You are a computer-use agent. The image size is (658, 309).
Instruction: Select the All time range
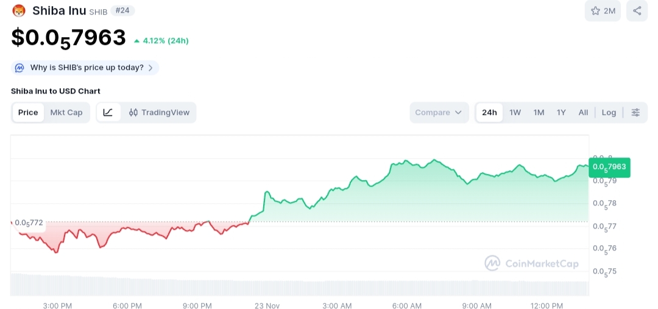click(x=583, y=112)
